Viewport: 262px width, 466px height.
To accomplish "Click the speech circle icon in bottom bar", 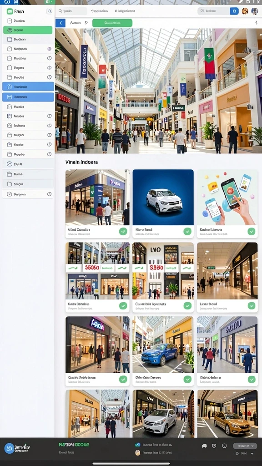I will 224,446.
